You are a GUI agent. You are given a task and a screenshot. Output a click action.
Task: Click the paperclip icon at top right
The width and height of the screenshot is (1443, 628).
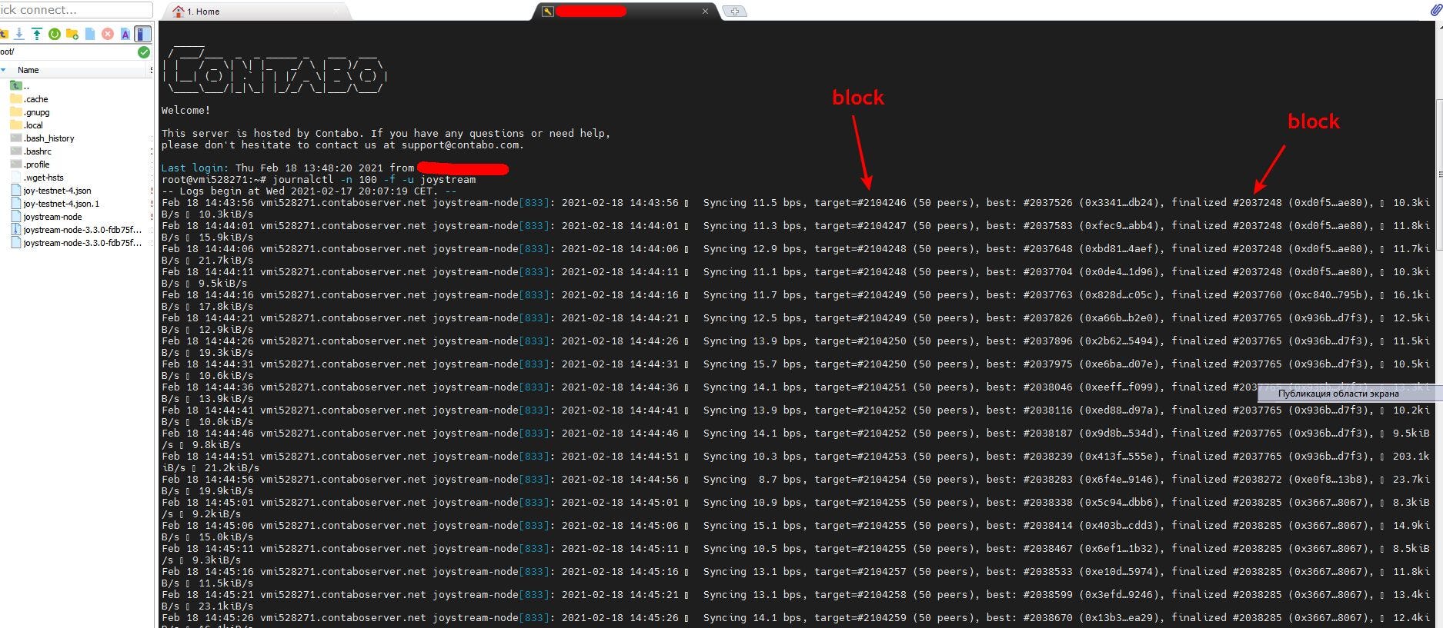coord(1436,10)
